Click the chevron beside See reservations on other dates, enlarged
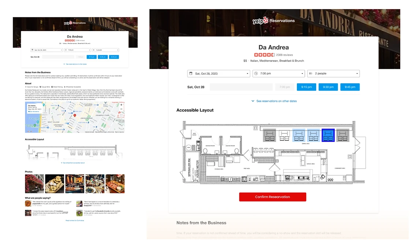The width and height of the screenshot is (416, 242). tap(253, 101)
